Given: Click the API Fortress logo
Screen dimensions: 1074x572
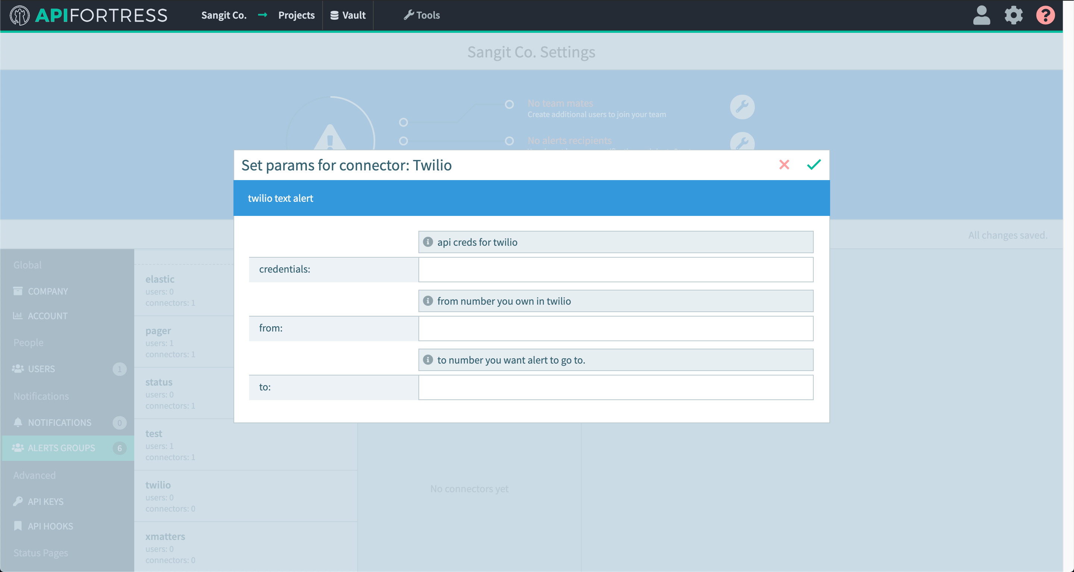Looking at the screenshot, I should (88, 15).
